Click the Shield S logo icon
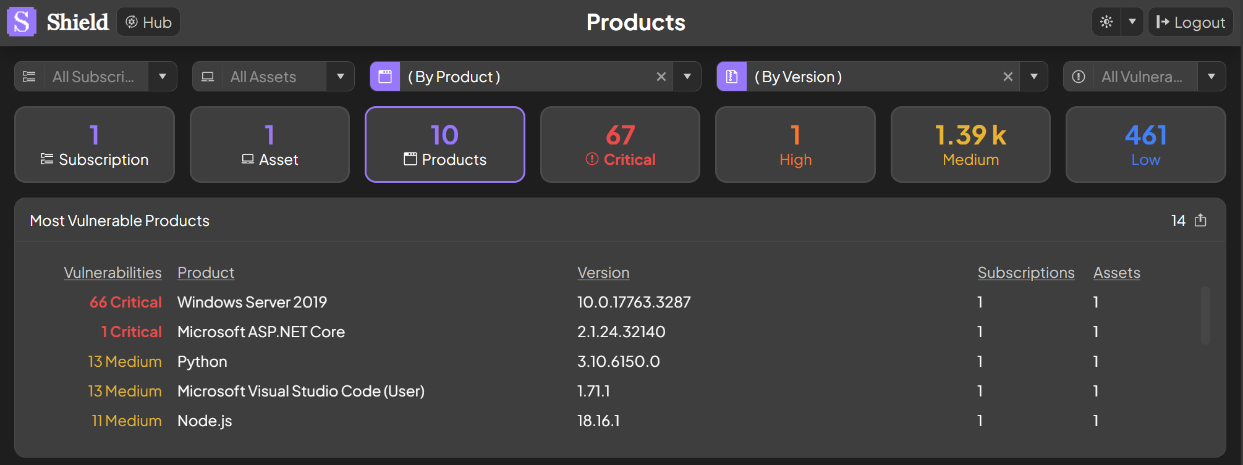1243x465 pixels. (22, 22)
